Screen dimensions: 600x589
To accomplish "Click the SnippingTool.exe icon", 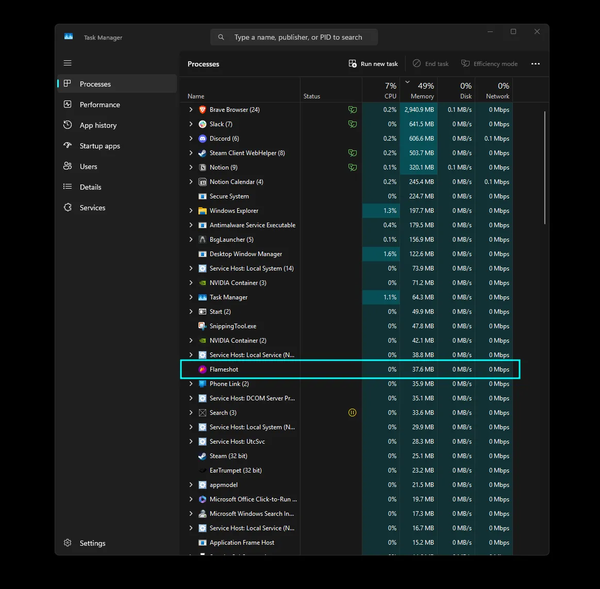I will [203, 326].
